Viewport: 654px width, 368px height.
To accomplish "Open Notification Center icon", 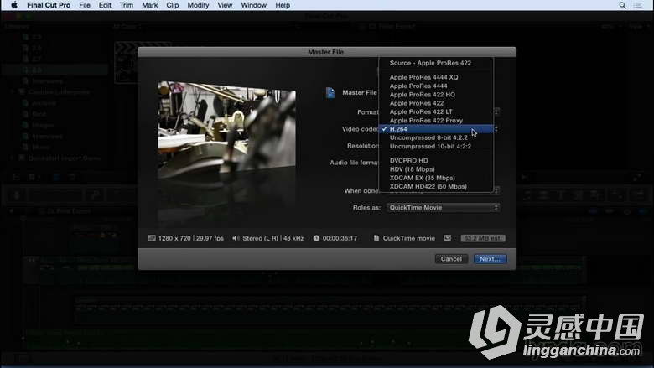I will [638, 5].
